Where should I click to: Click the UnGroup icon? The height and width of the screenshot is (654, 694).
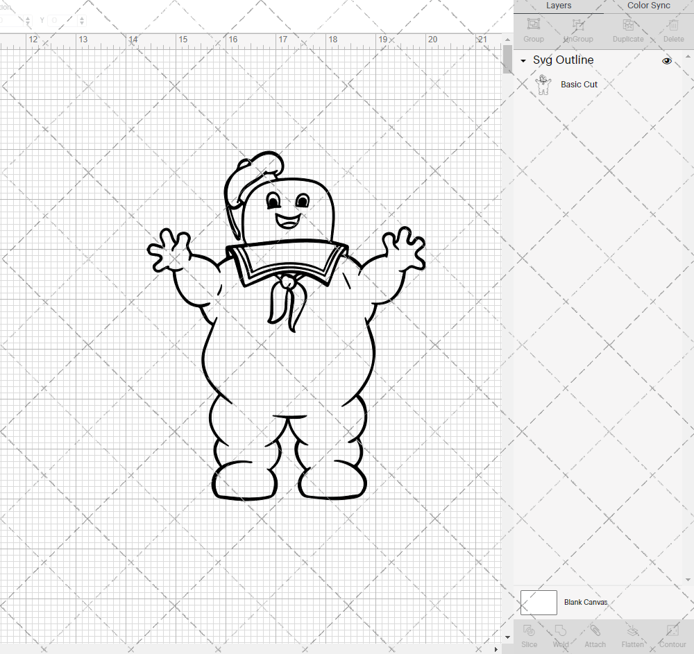pos(578,24)
